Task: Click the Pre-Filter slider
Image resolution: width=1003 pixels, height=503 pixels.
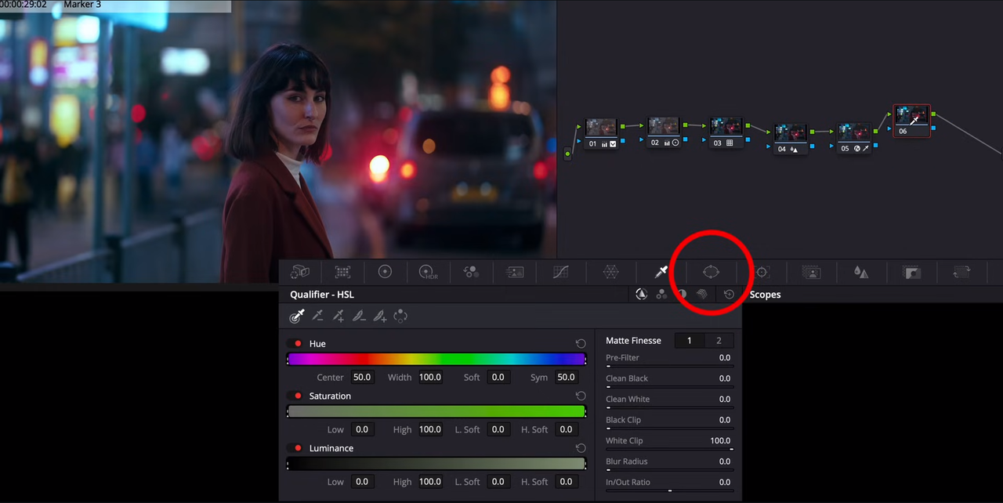Action: click(670, 366)
